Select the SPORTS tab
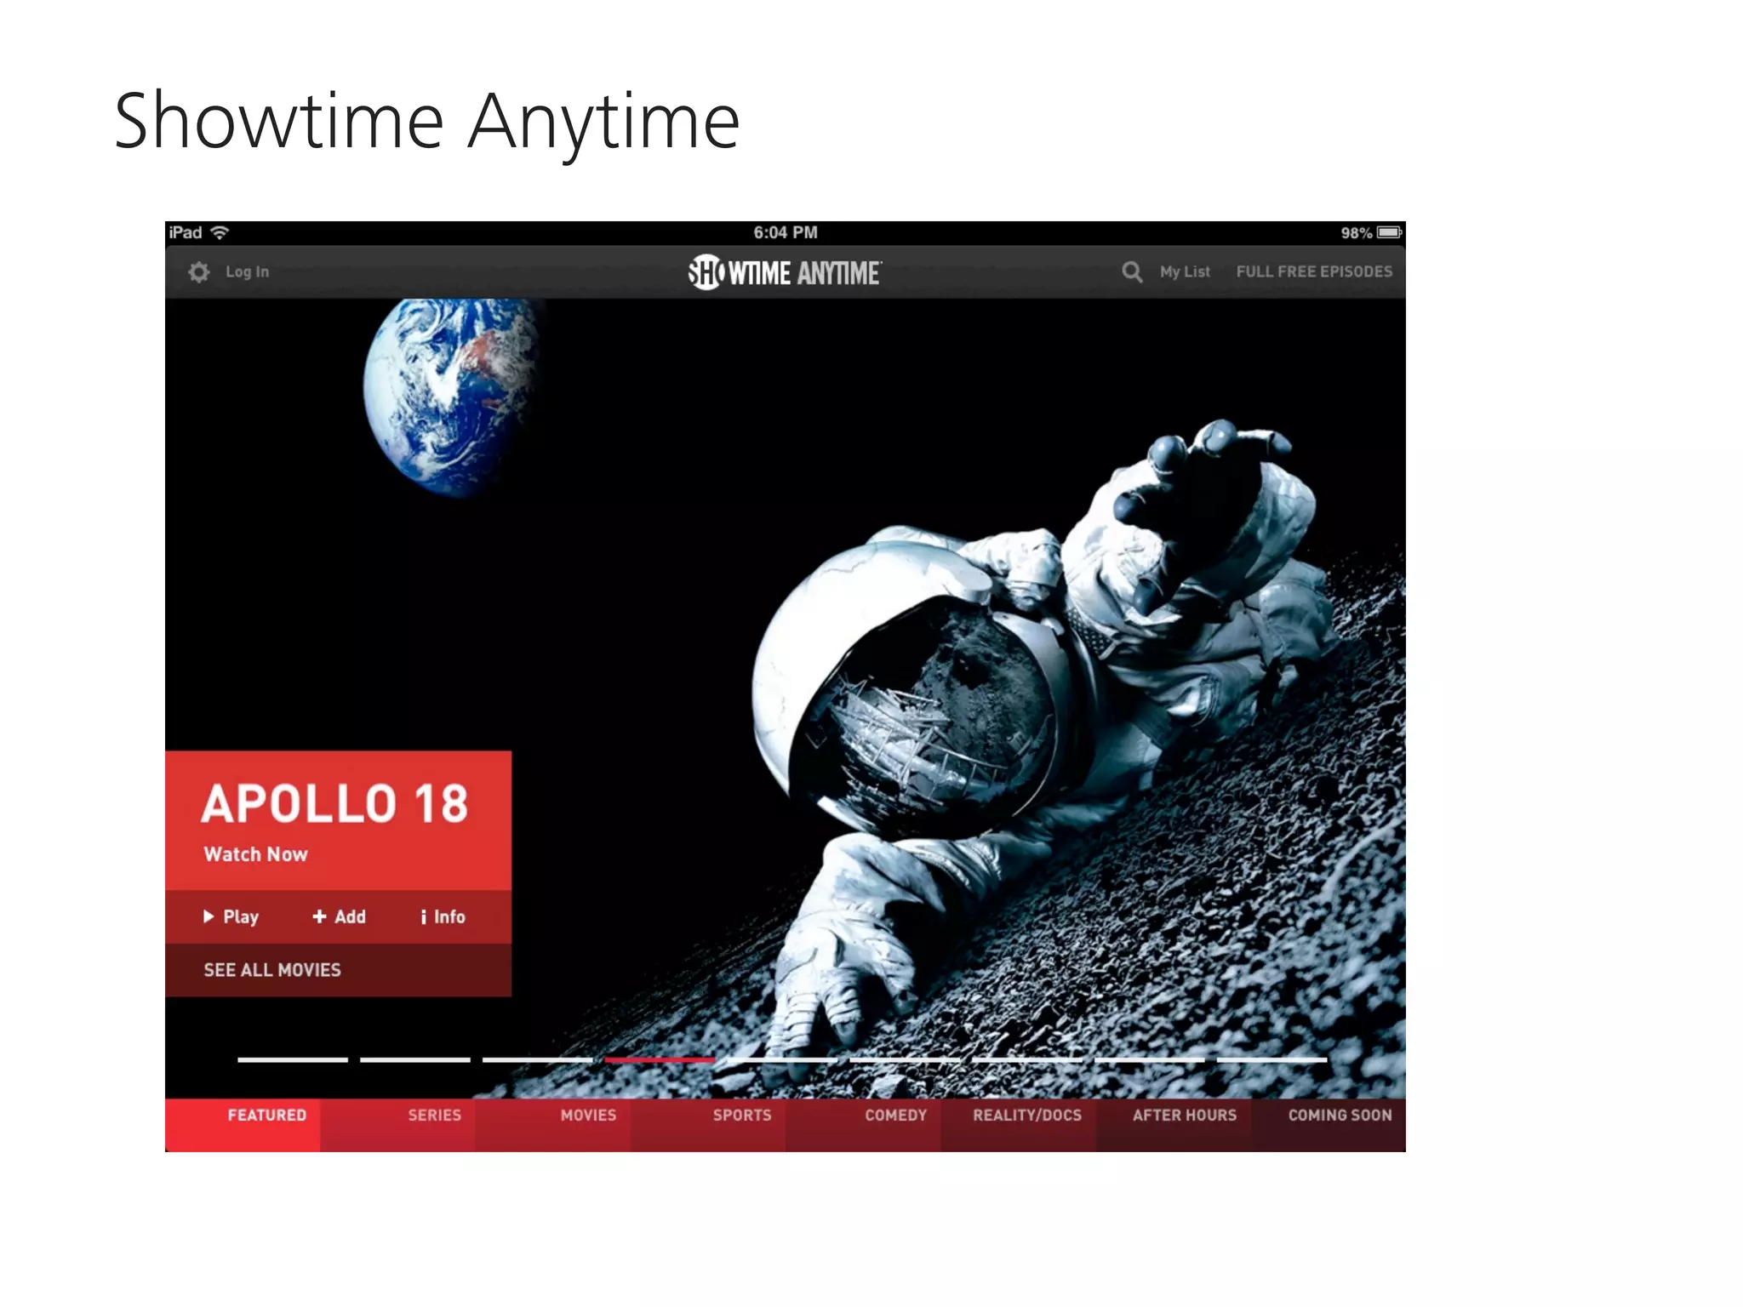Image resolution: width=1743 pixels, height=1307 pixels. point(742,1116)
